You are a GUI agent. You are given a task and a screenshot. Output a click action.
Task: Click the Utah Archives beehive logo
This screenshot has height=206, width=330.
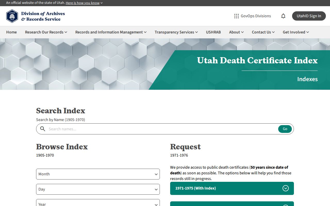pos(12,16)
